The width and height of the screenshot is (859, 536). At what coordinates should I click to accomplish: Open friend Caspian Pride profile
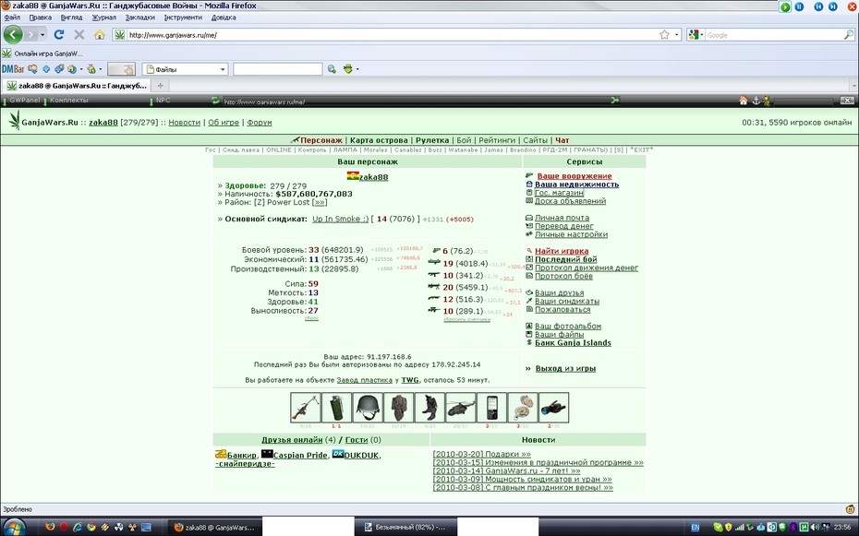point(300,455)
